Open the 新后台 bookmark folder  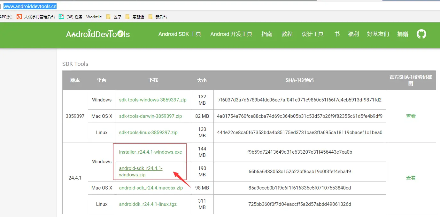(158, 17)
